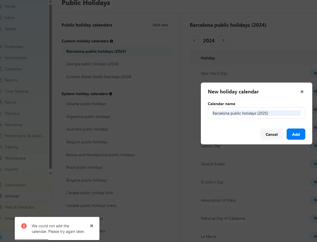Viewport: 317px width, 242px height.
Task: Navigate to Employees in the sidebar
Action: click(14, 47)
